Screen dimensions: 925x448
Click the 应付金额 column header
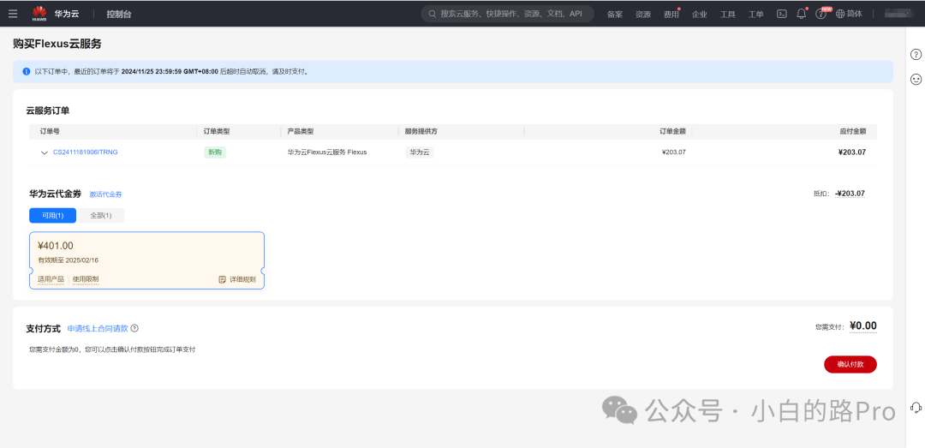[852, 132]
